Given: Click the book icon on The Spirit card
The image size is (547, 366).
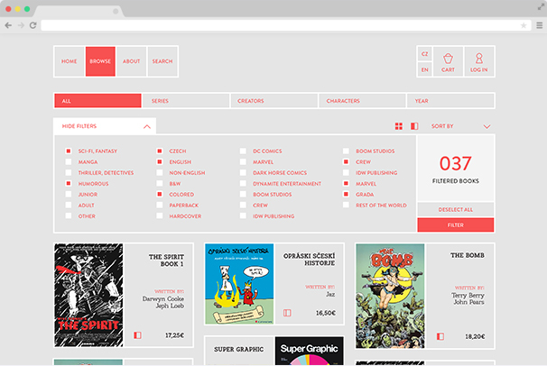Looking at the screenshot, I should (x=138, y=335).
